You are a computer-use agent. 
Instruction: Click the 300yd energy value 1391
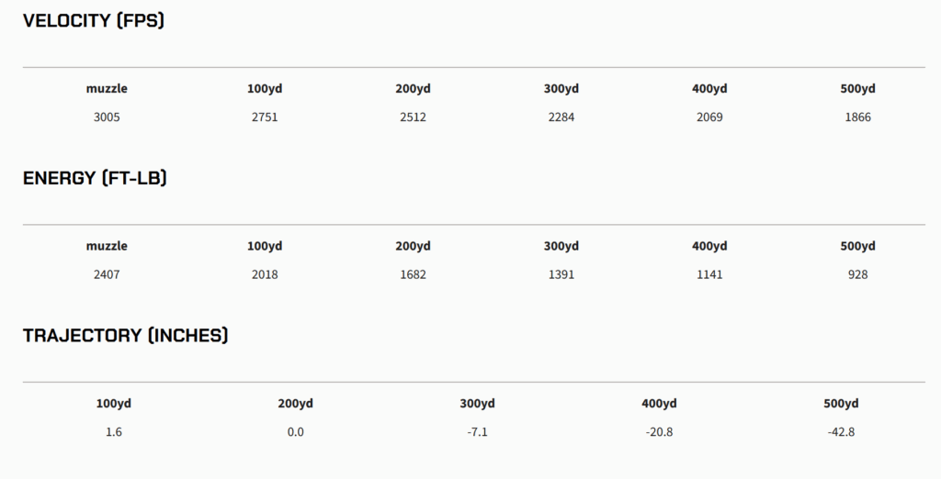[561, 274]
